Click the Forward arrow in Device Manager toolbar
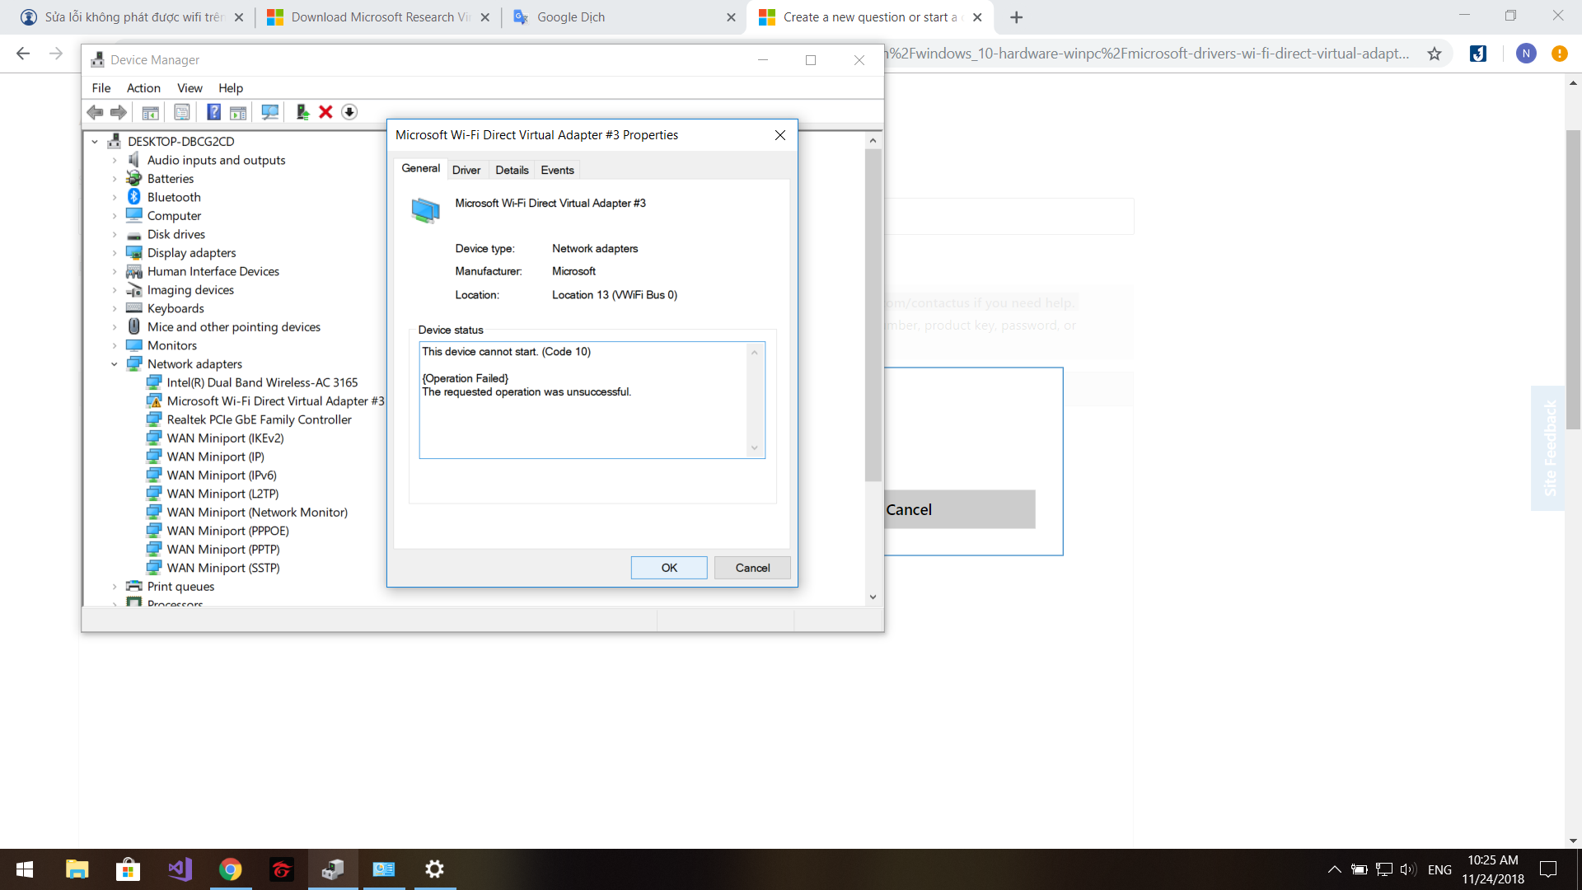Viewport: 1582px width, 890px height. [x=119, y=112]
